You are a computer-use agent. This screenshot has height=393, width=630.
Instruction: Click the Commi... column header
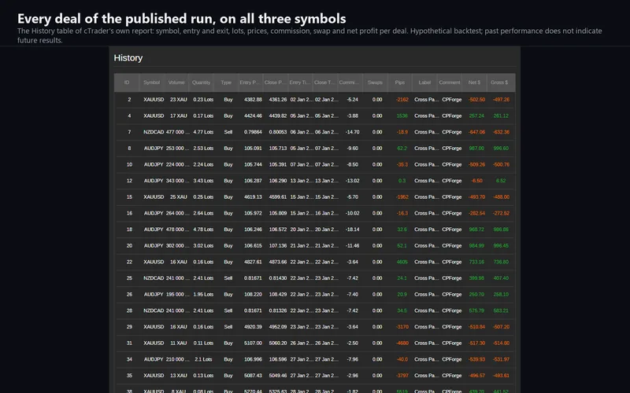point(350,83)
